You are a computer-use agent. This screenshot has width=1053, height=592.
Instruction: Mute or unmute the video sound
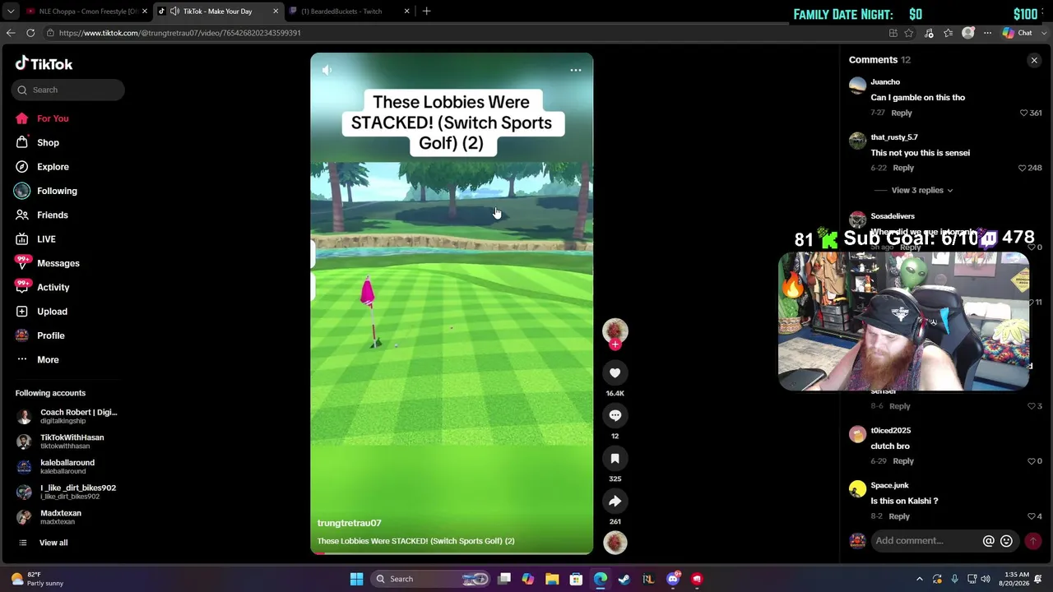pos(327,71)
